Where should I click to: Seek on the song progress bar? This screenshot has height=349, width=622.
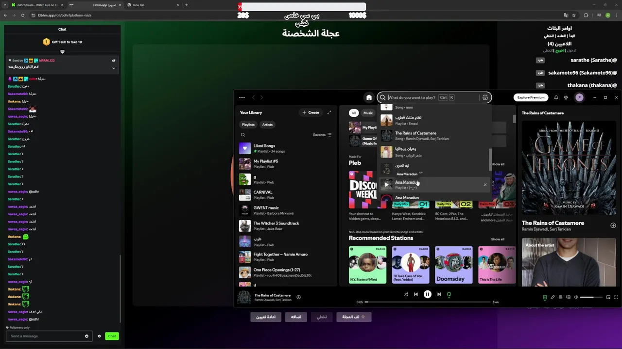428,302
